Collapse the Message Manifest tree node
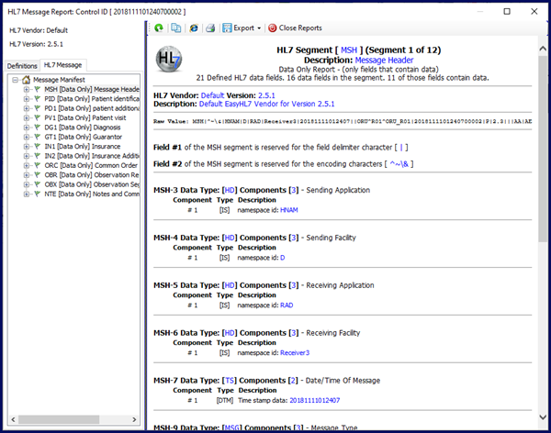 pyautogui.click(x=15, y=80)
